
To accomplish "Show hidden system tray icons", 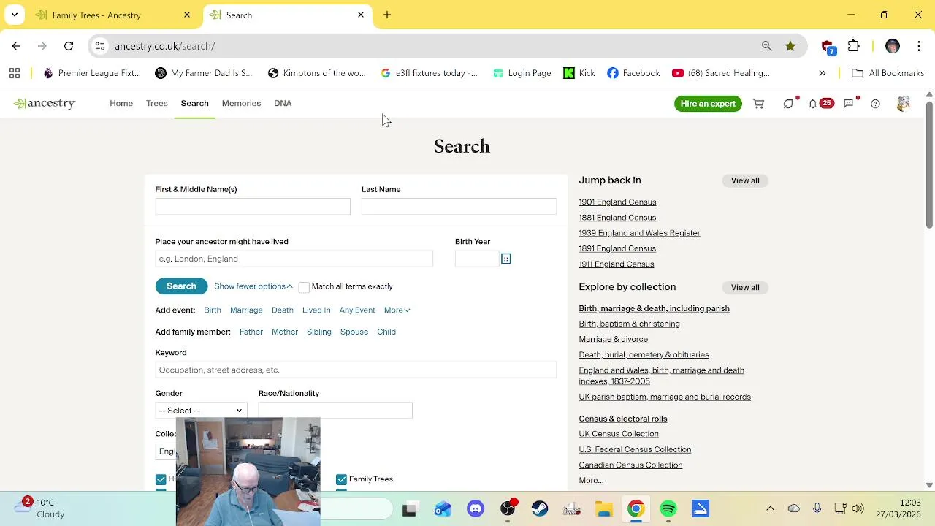I will click(x=770, y=508).
